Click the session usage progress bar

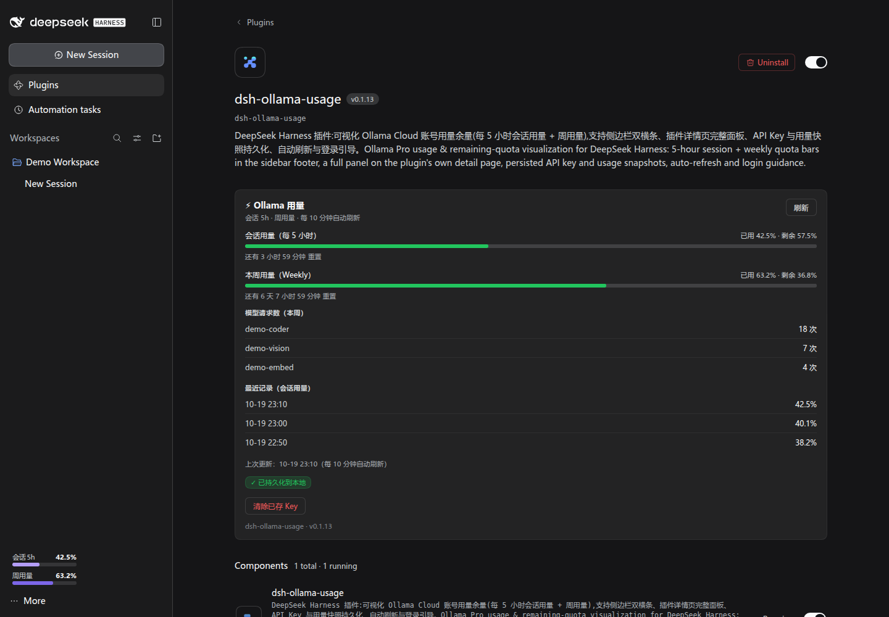[531, 246]
